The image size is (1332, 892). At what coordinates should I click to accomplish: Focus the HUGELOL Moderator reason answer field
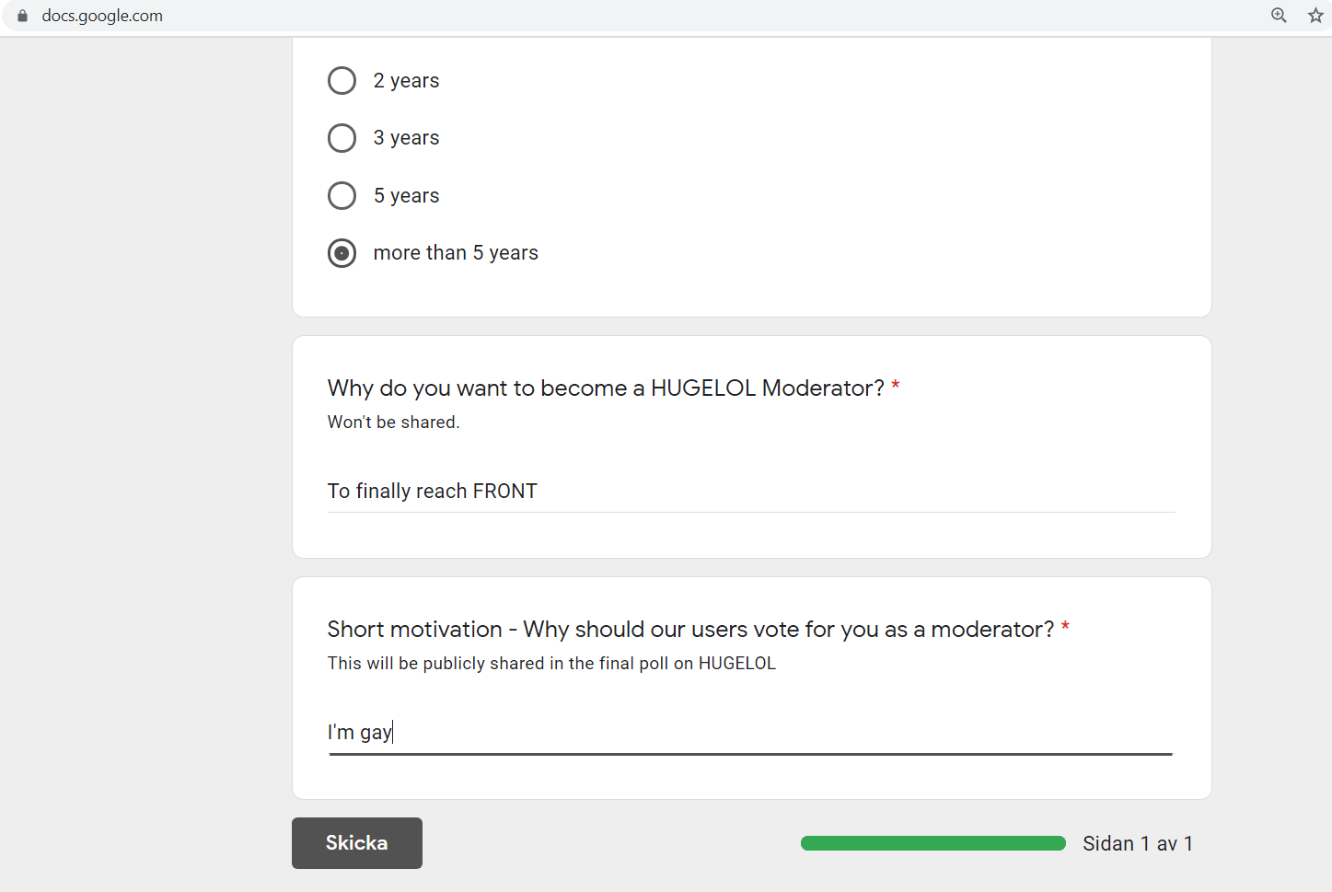(x=751, y=492)
